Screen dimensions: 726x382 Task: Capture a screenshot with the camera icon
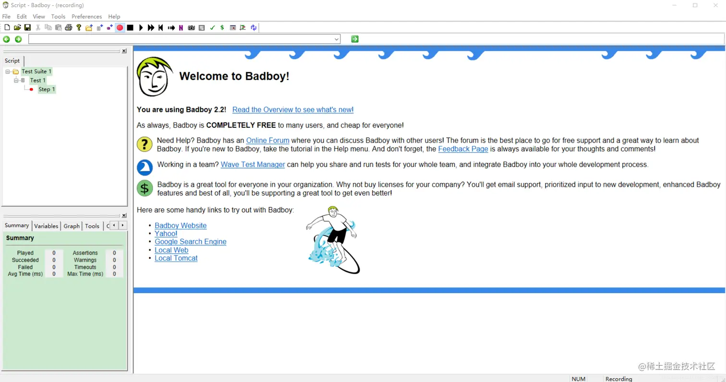(192, 28)
